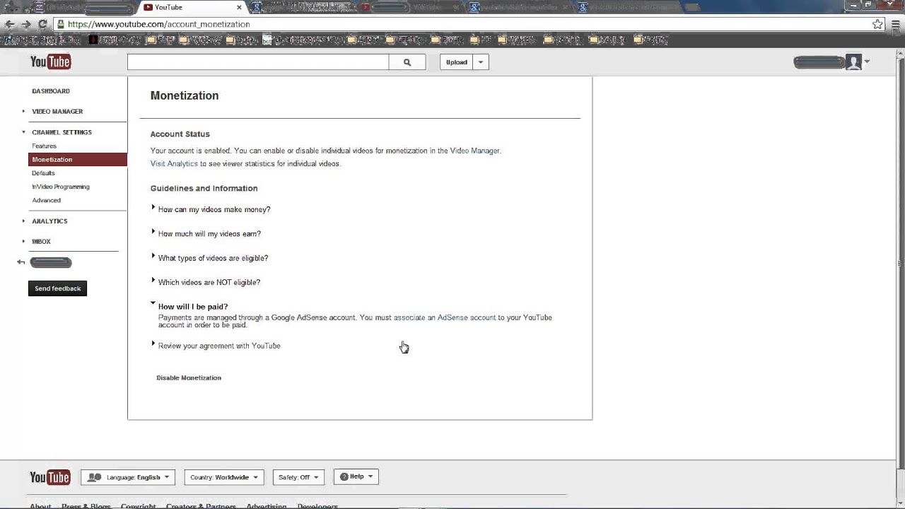Go back with the browser back arrow
Image resolution: width=905 pixels, height=509 pixels.
10,24
